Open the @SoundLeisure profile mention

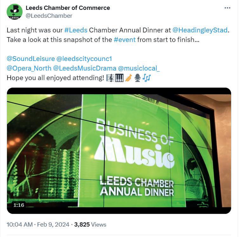[x=30, y=59]
